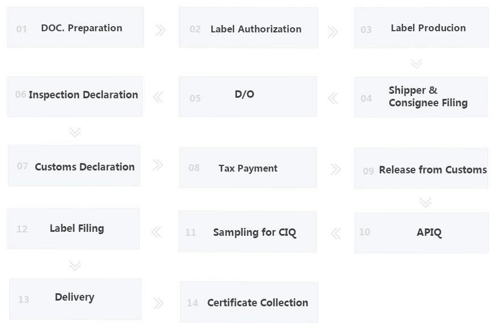Select the Certificate Collection step
Screen dimensions: 504x329
(x=249, y=303)
